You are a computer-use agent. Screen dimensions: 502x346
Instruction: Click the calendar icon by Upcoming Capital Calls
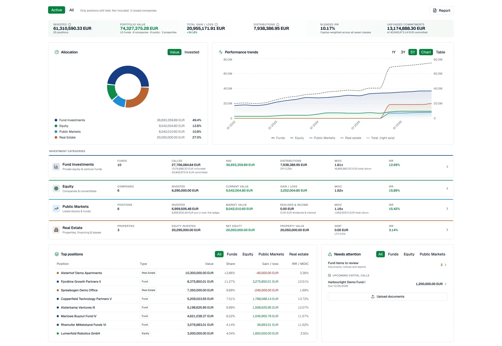click(x=329, y=275)
